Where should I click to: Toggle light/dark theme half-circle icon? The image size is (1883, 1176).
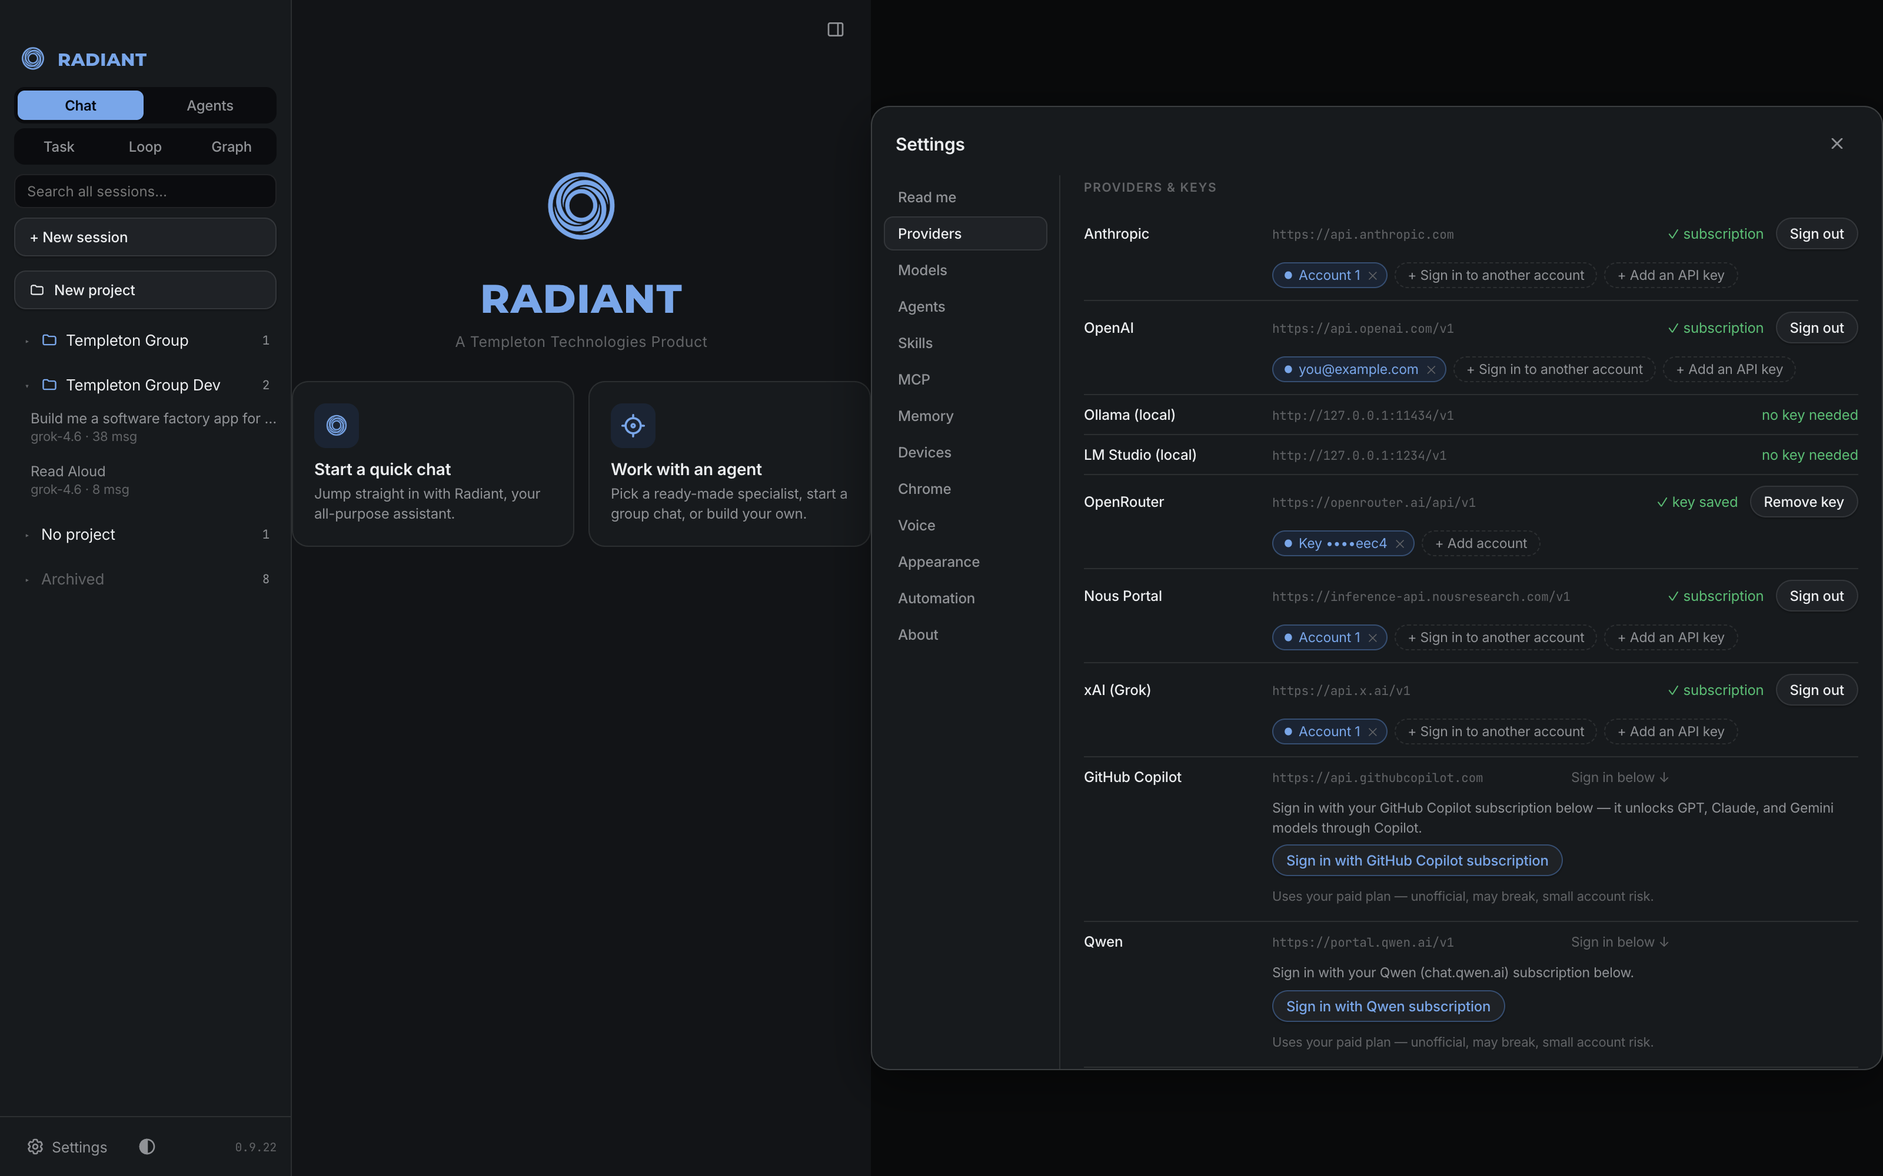coord(147,1147)
